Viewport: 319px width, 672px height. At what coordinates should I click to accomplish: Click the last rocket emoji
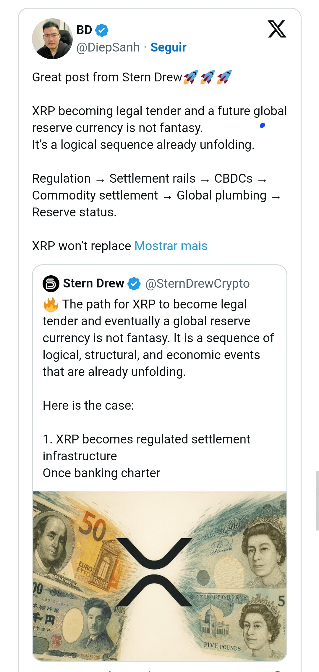(224, 77)
